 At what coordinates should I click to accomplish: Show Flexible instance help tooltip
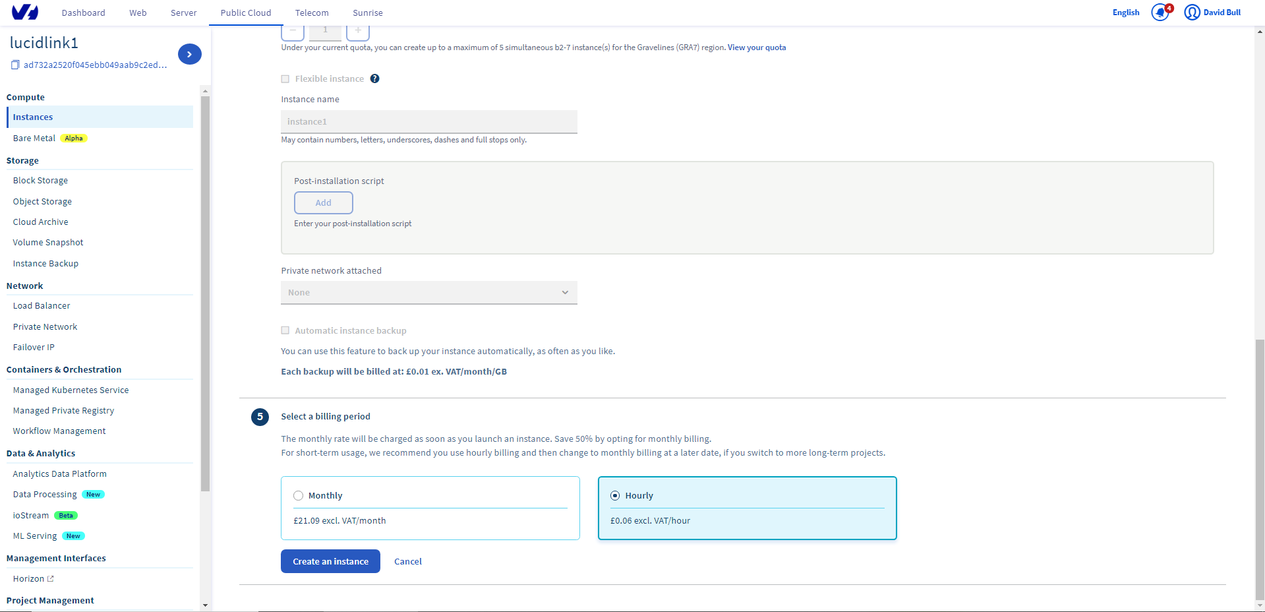(374, 78)
